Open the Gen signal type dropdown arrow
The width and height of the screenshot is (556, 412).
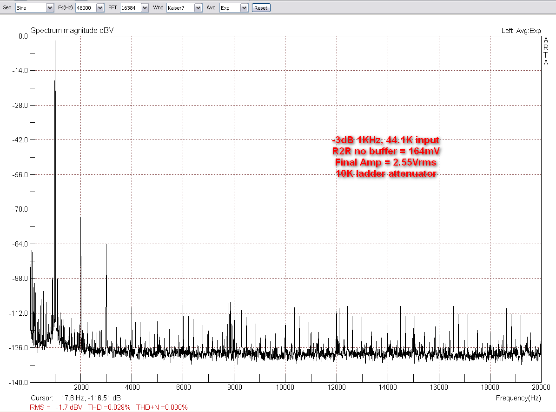[x=50, y=8]
